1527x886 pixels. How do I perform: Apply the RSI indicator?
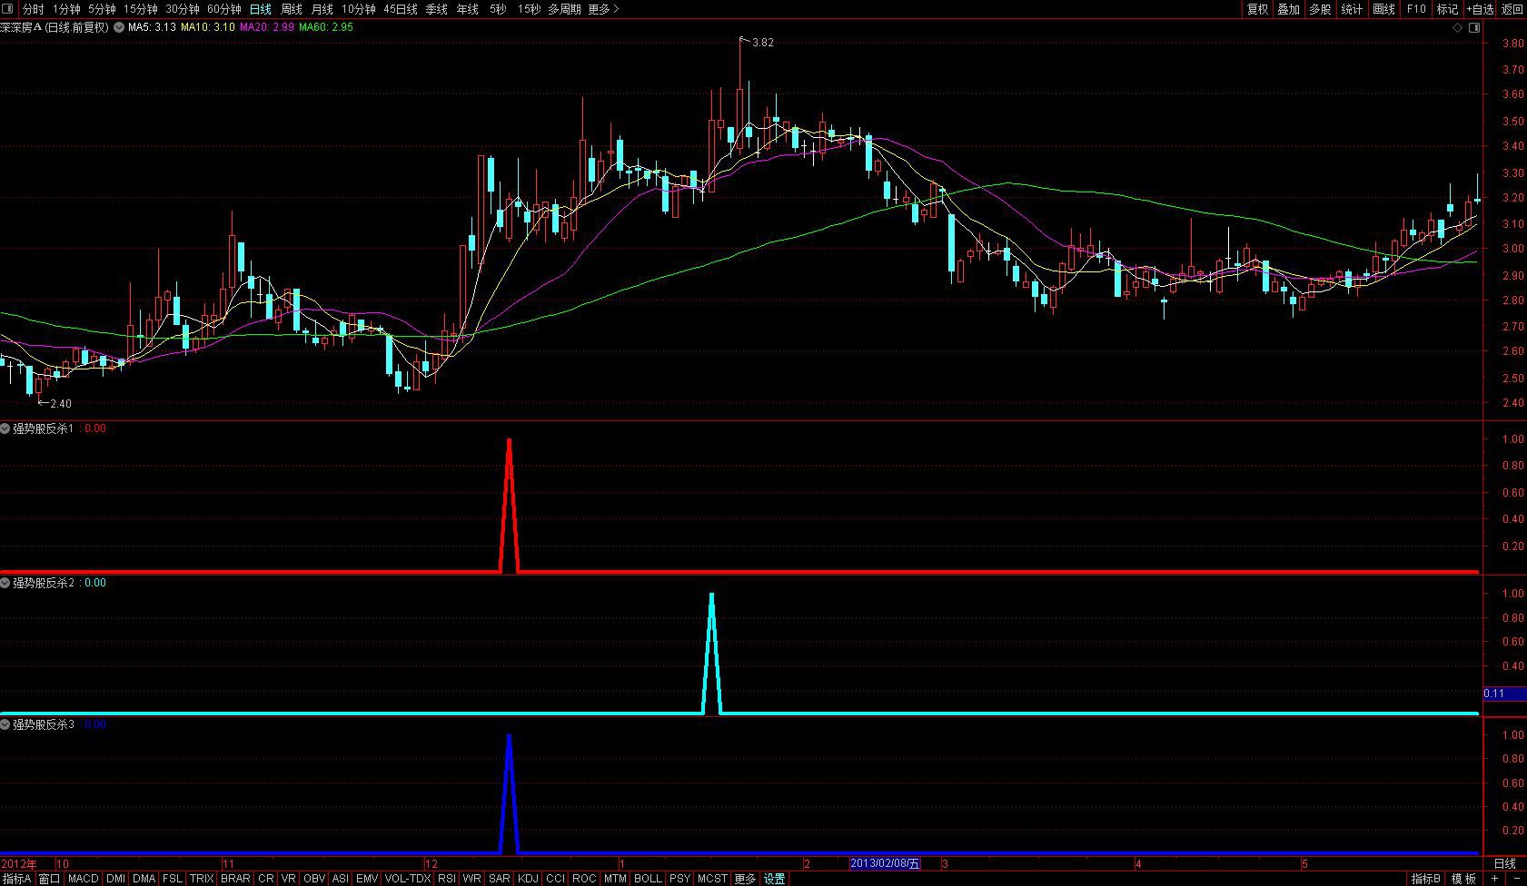(447, 879)
